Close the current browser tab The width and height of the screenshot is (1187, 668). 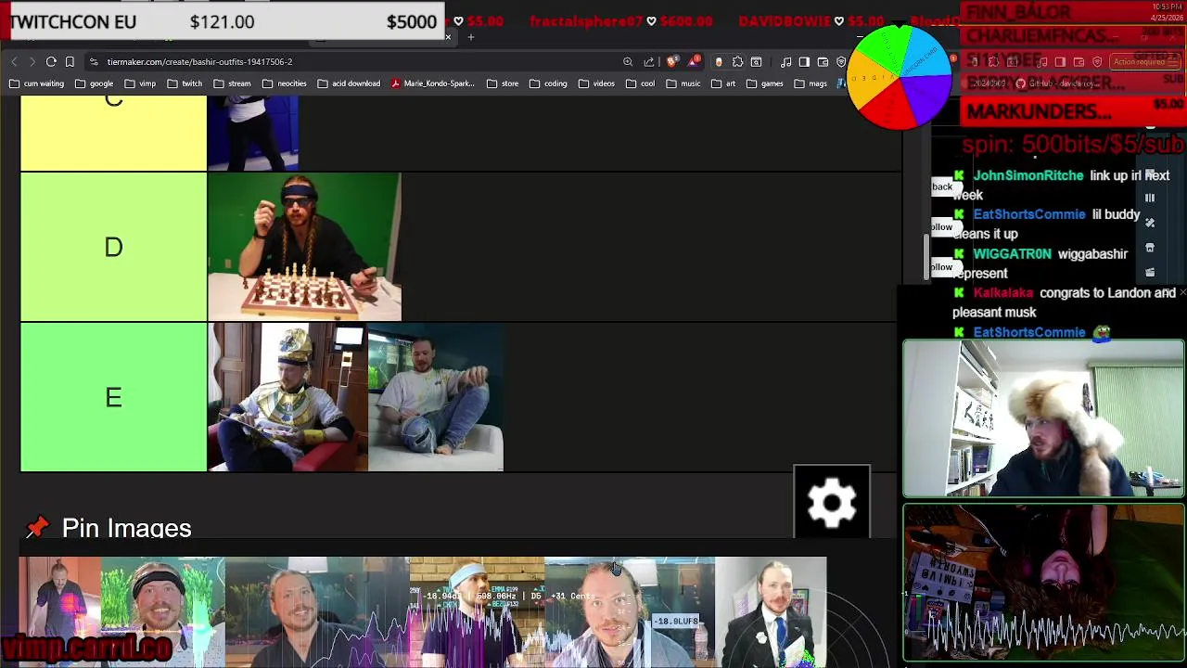(x=448, y=37)
